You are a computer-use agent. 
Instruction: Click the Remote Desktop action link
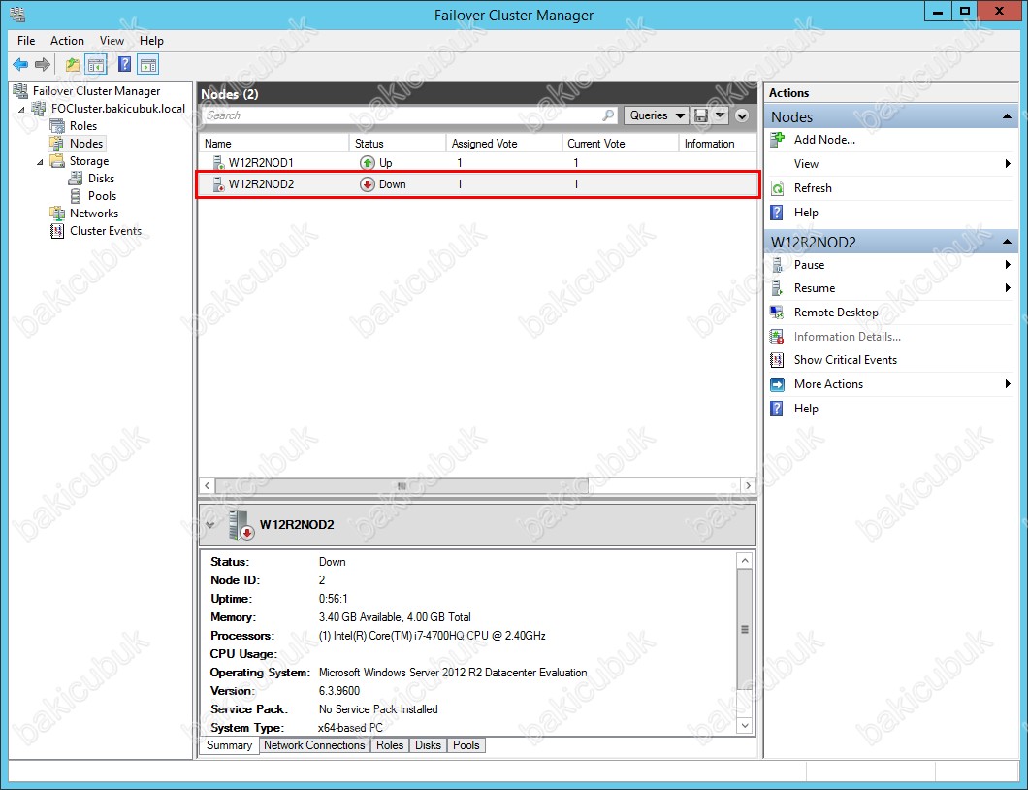pyautogui.click(x=836, y=313)
